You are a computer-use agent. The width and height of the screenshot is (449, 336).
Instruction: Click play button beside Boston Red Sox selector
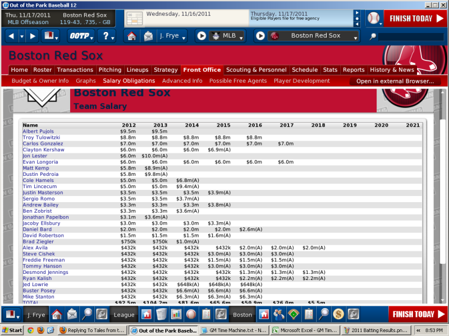coord(260,36)
